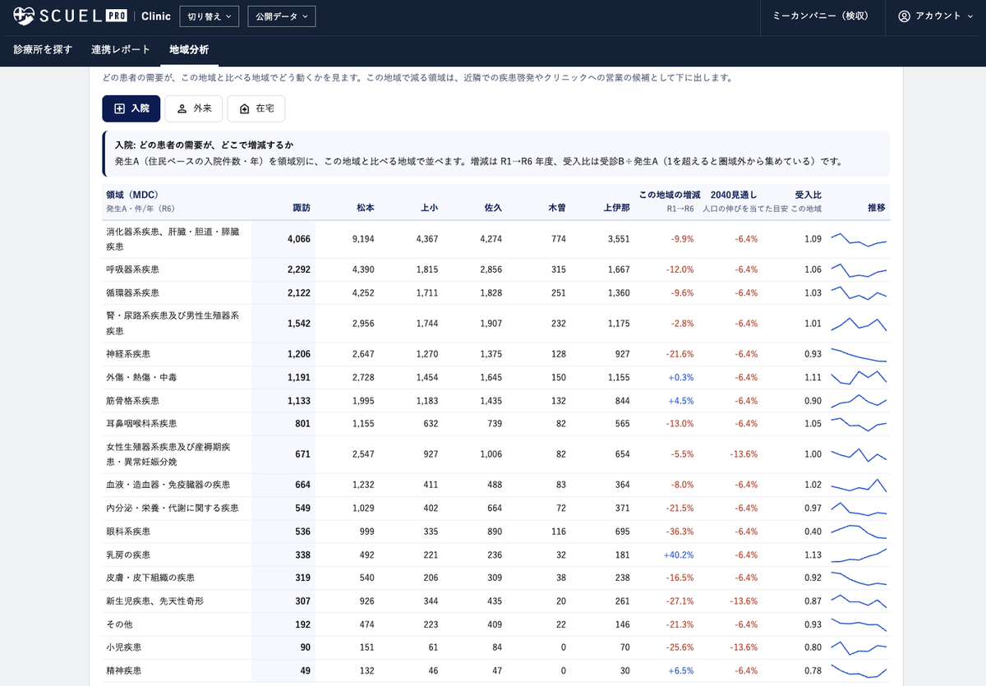Open the 連携レポート tab
This screenshot has height=686, width=986.
[121, 49]
